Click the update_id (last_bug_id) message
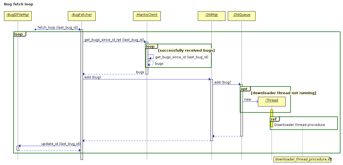The width and height of the screenshot is (343, 165). 61,144
